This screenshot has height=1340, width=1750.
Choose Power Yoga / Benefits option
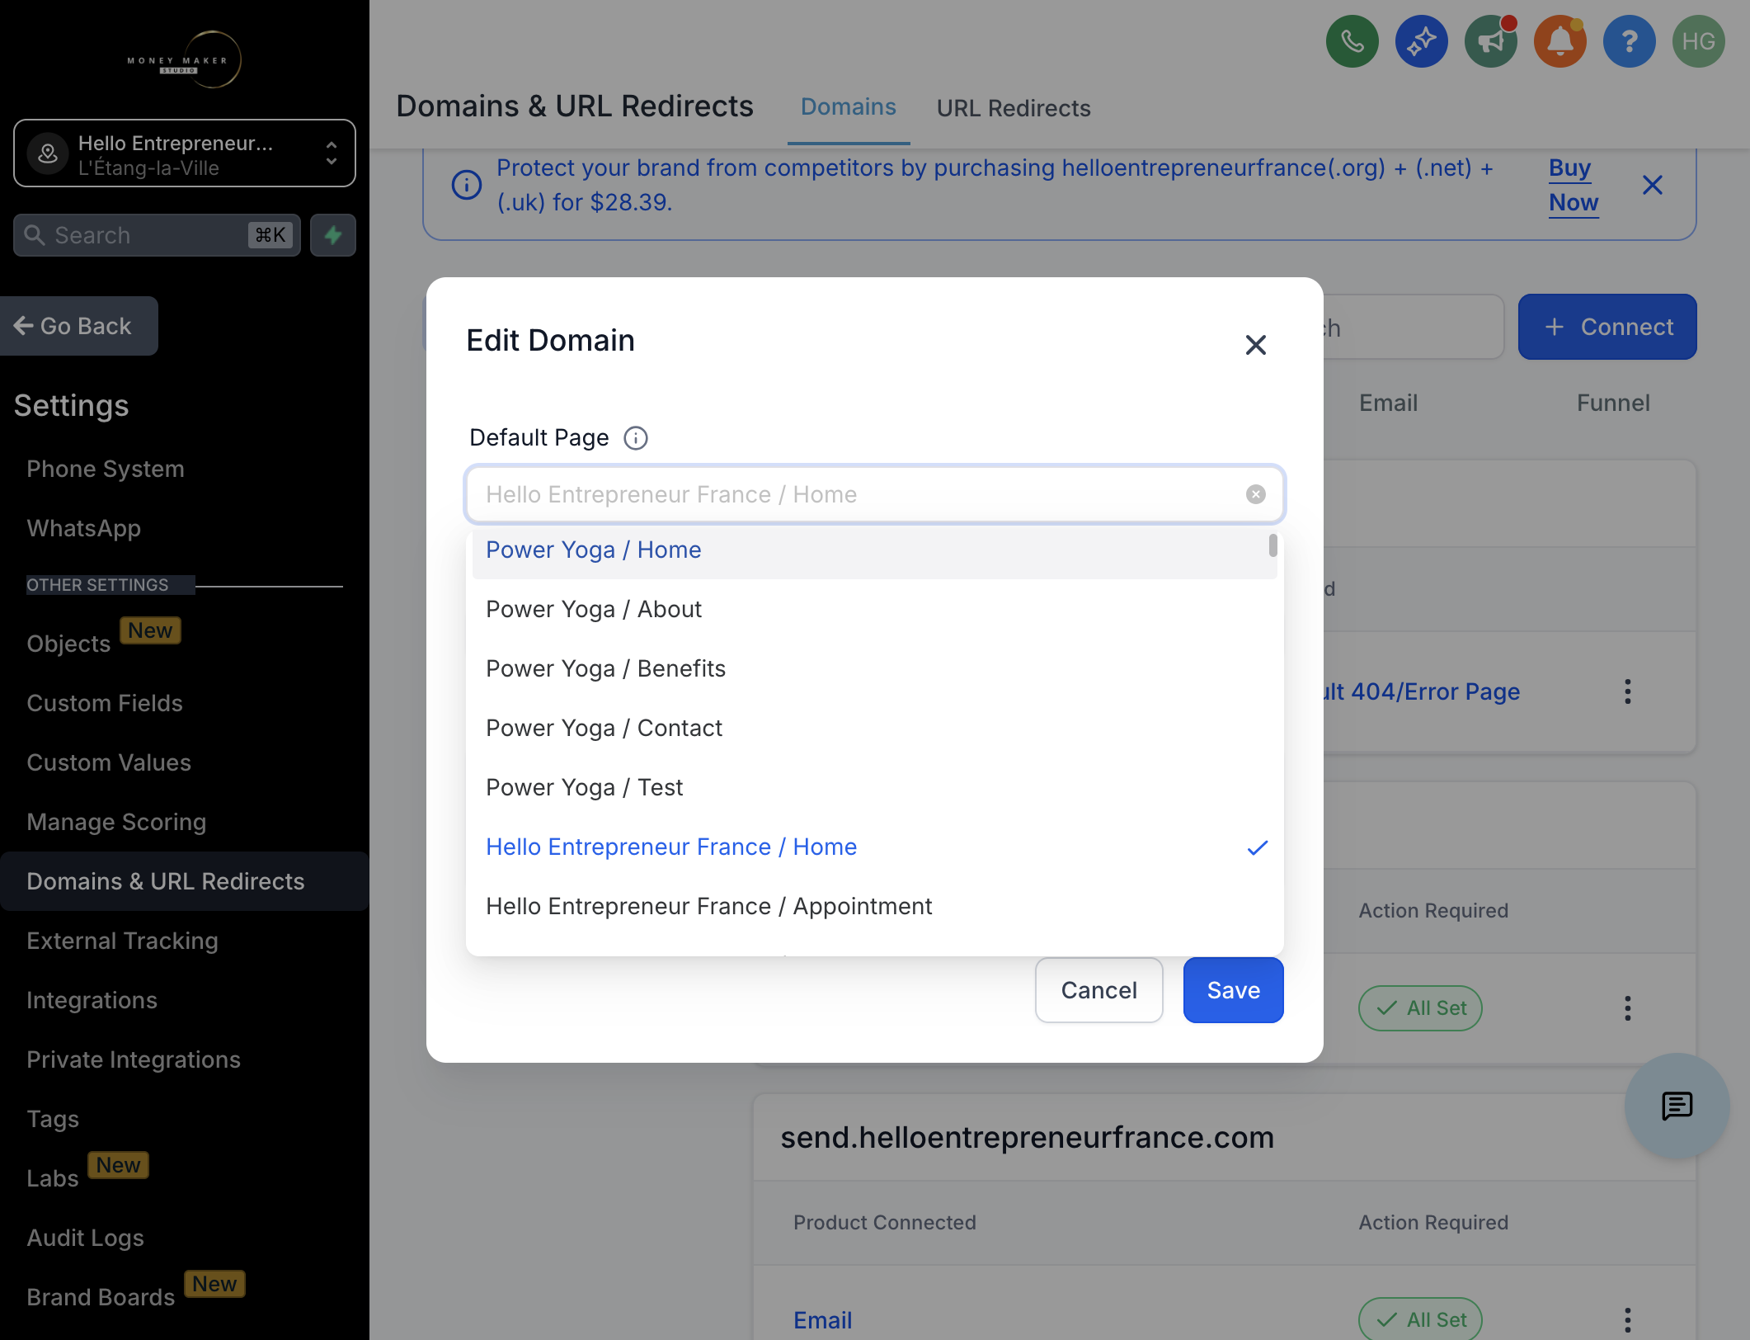pyautogui.click(x=874, y=668)
